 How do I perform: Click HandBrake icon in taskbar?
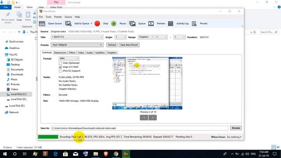(126, 154)
